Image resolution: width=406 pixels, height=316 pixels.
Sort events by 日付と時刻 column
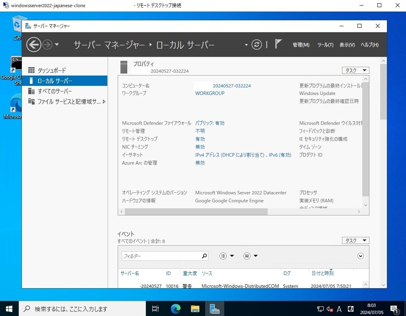pos(322,273)
